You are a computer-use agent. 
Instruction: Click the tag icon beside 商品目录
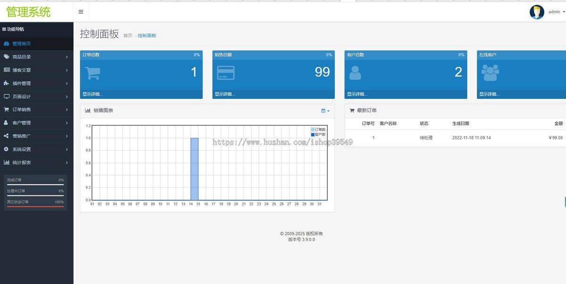tap(6, 57)
